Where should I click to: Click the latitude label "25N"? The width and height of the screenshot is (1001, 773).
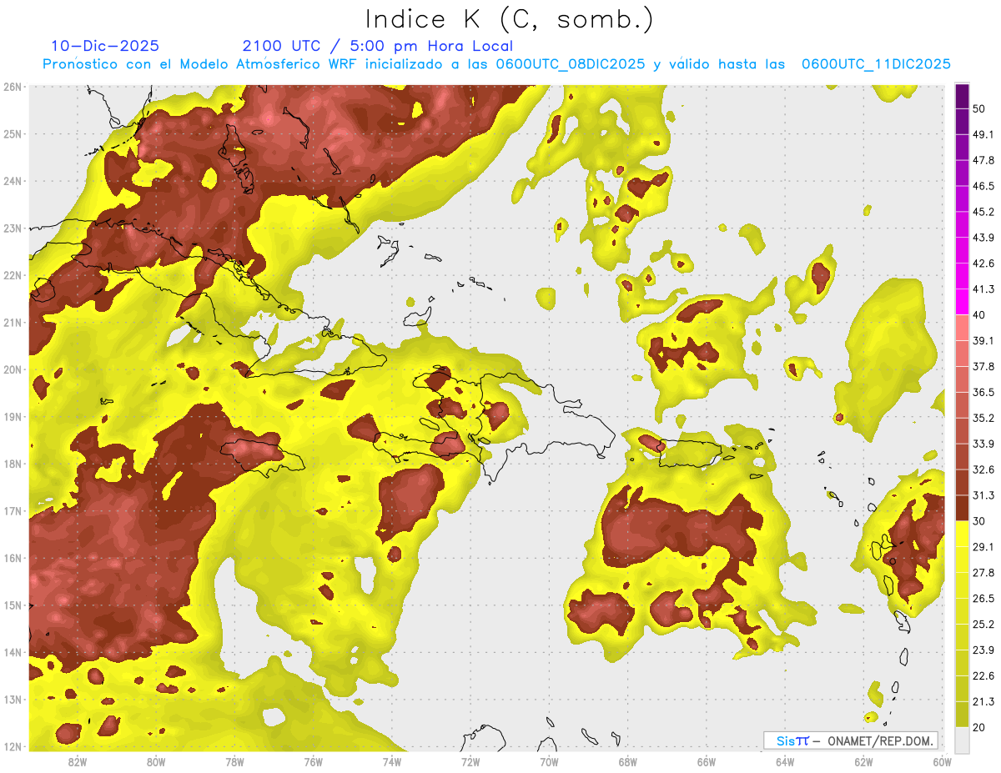point(13,133)
